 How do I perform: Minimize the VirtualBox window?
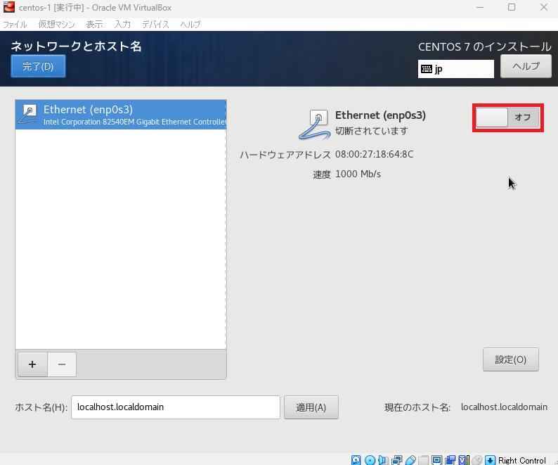coord(480,7)
